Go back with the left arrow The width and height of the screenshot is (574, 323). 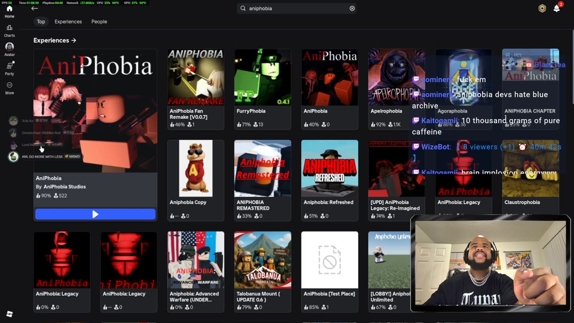(35, 8)
